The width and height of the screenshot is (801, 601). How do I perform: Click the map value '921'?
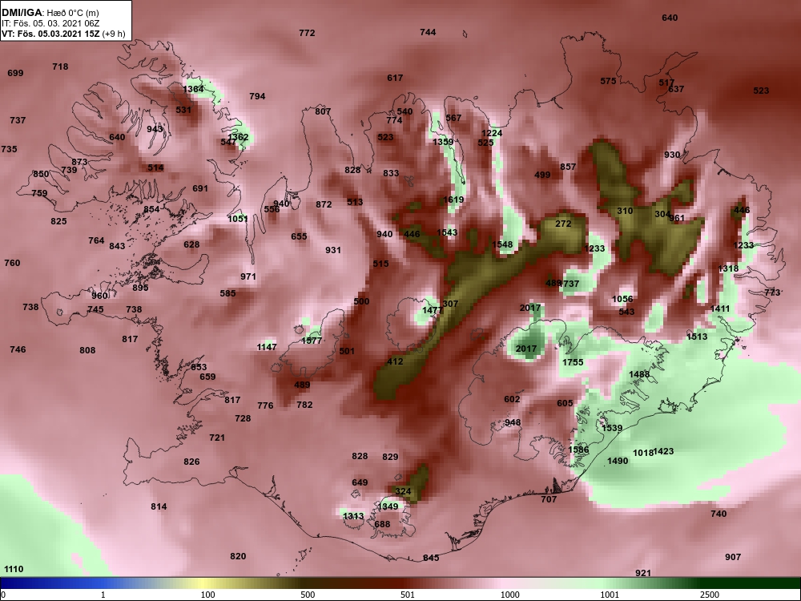pyautogui.click(x=642, y=574)
